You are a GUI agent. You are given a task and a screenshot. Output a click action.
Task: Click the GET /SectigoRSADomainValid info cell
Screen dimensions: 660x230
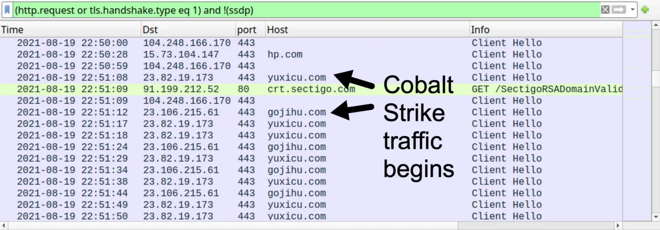(x=547, y=89)
